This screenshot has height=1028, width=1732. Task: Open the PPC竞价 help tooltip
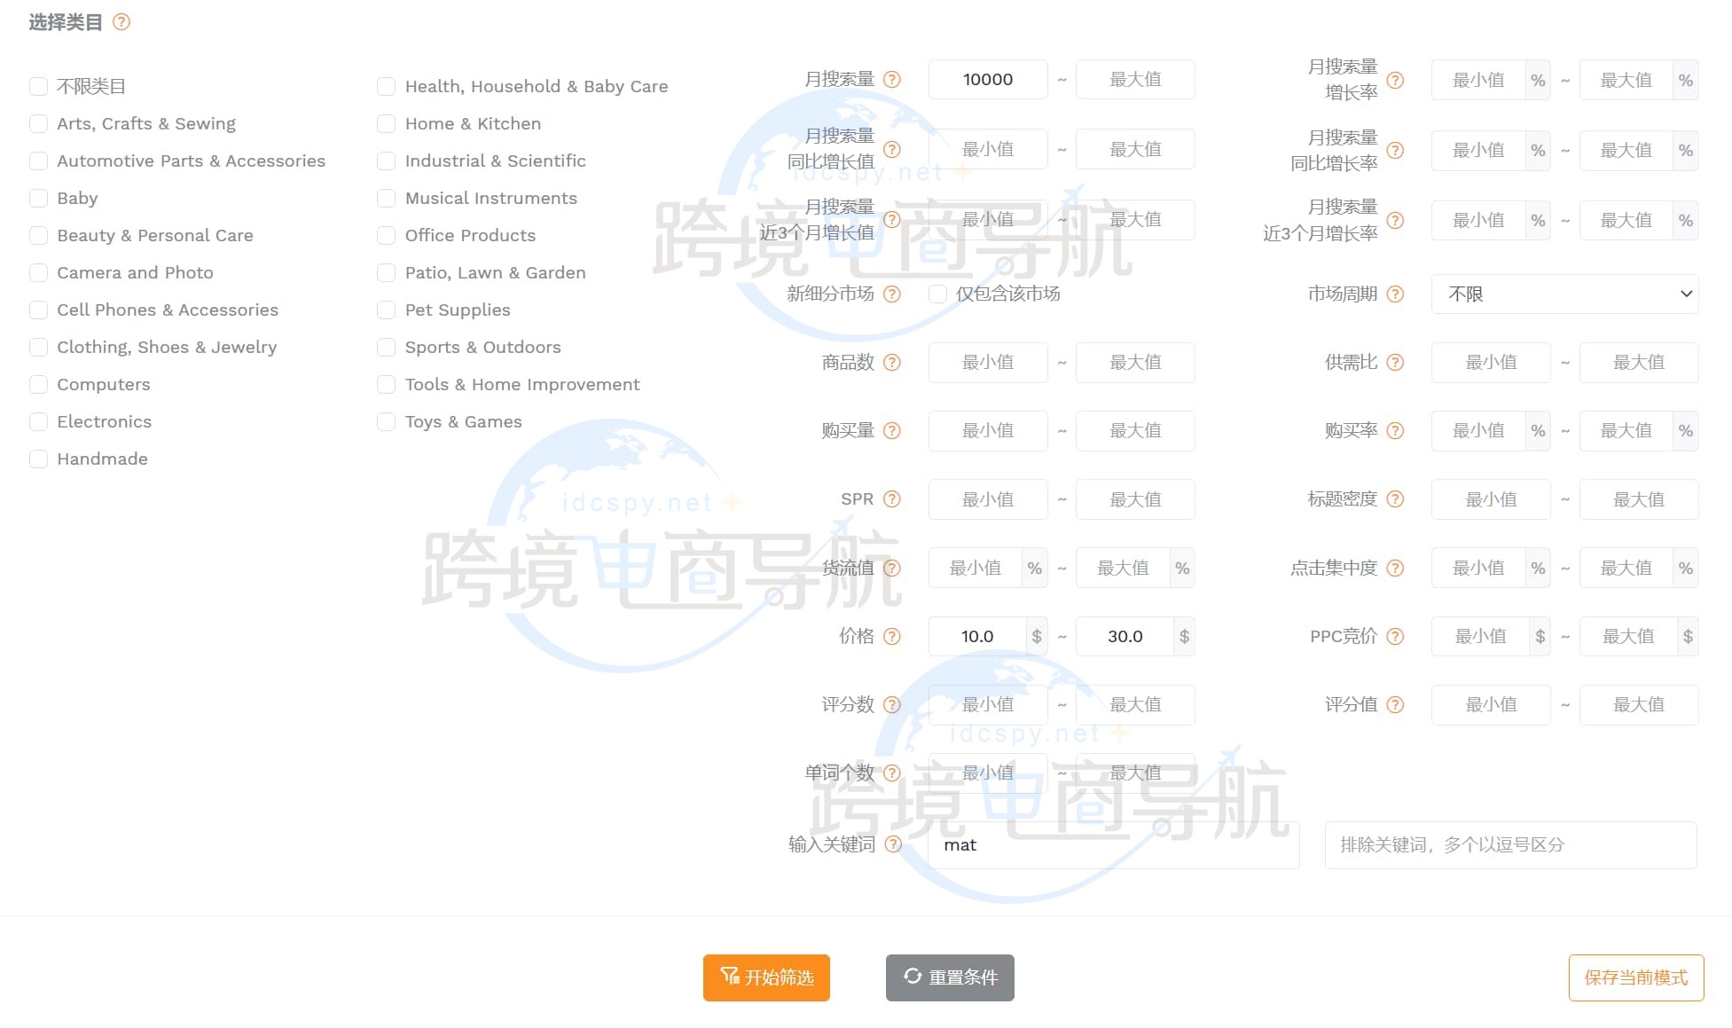click(1395, 636)
